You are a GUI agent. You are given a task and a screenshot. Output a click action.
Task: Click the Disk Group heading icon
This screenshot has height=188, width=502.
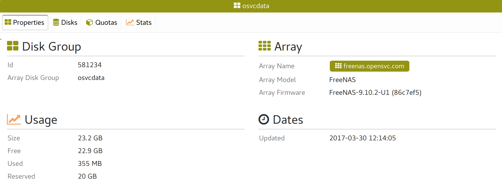13,46
